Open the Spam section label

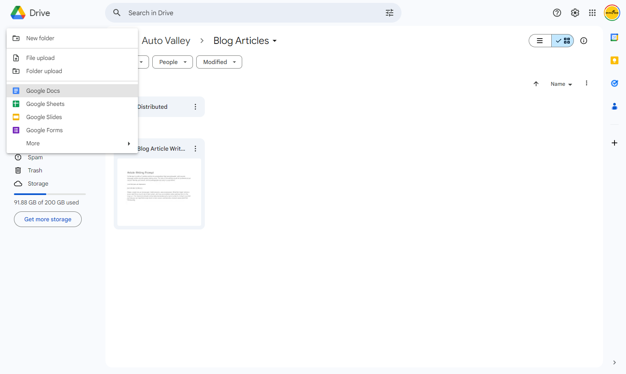(35, 157)
